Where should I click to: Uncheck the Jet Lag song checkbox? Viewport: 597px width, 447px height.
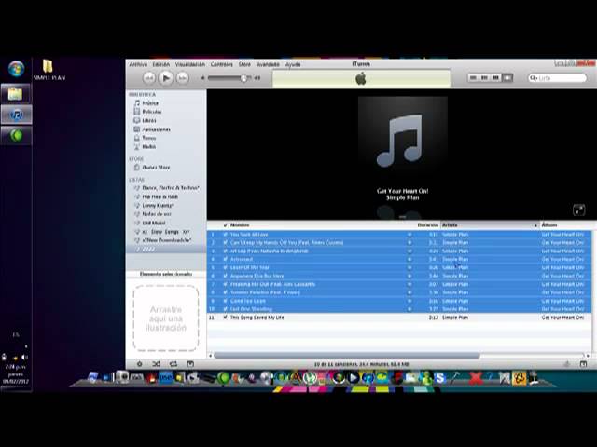click(226, 251)
